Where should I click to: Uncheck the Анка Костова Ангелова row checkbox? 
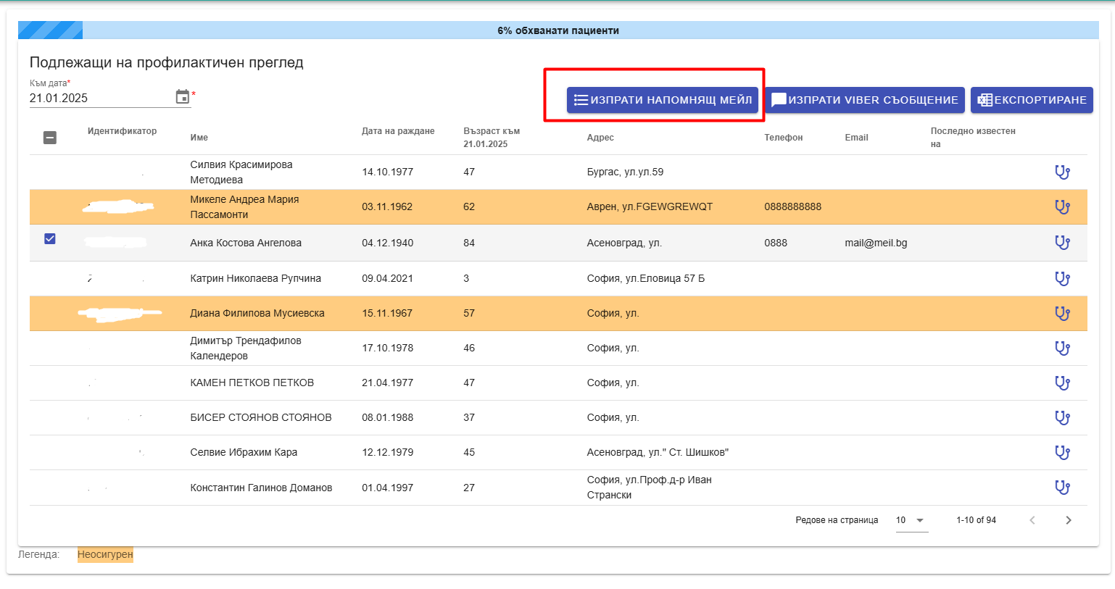[x=50, y=238]
